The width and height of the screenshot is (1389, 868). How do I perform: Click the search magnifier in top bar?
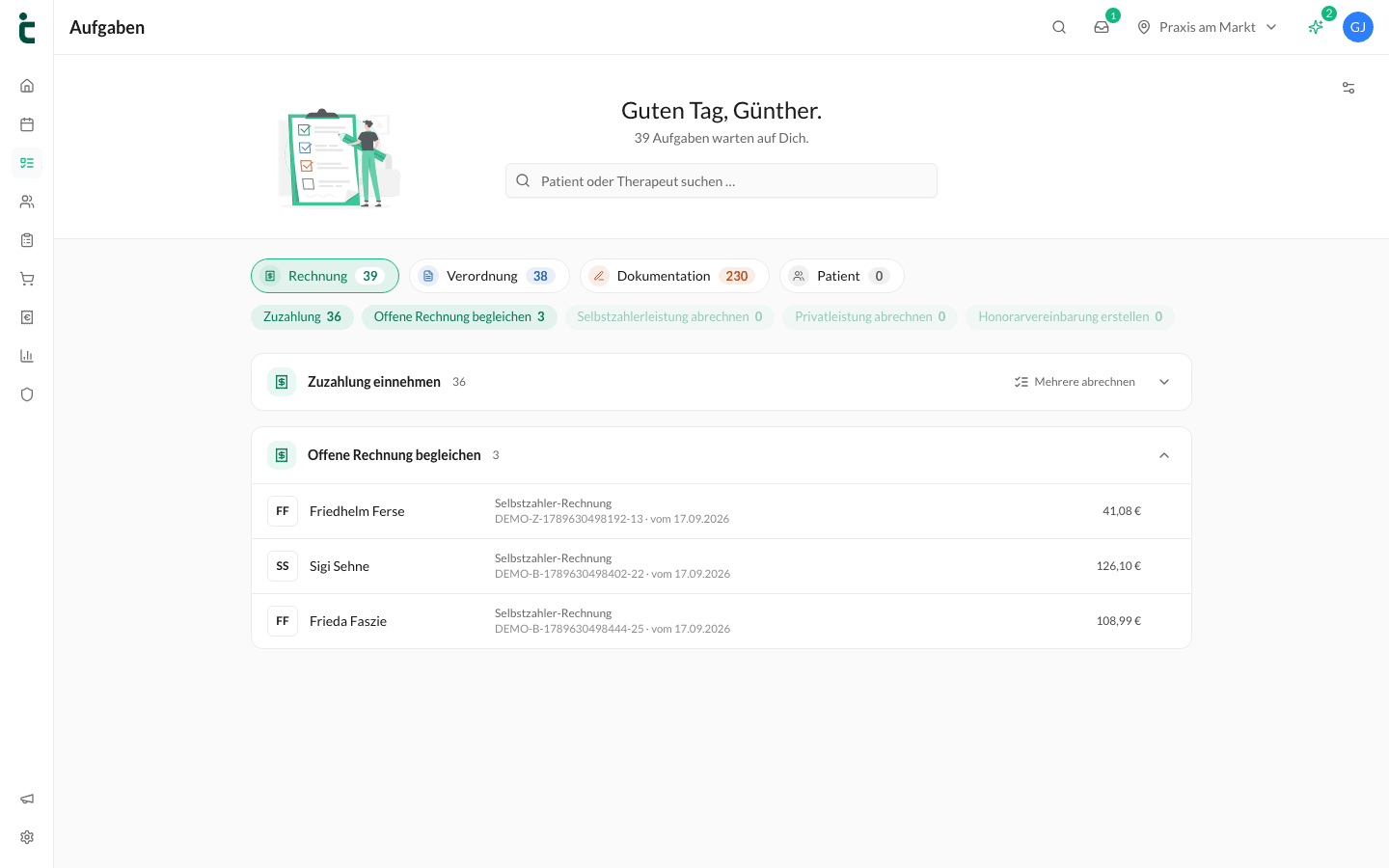tap(1059, 27)
